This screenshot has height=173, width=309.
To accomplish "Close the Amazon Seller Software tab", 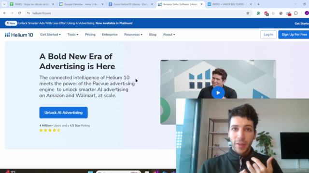I will 201,4.
